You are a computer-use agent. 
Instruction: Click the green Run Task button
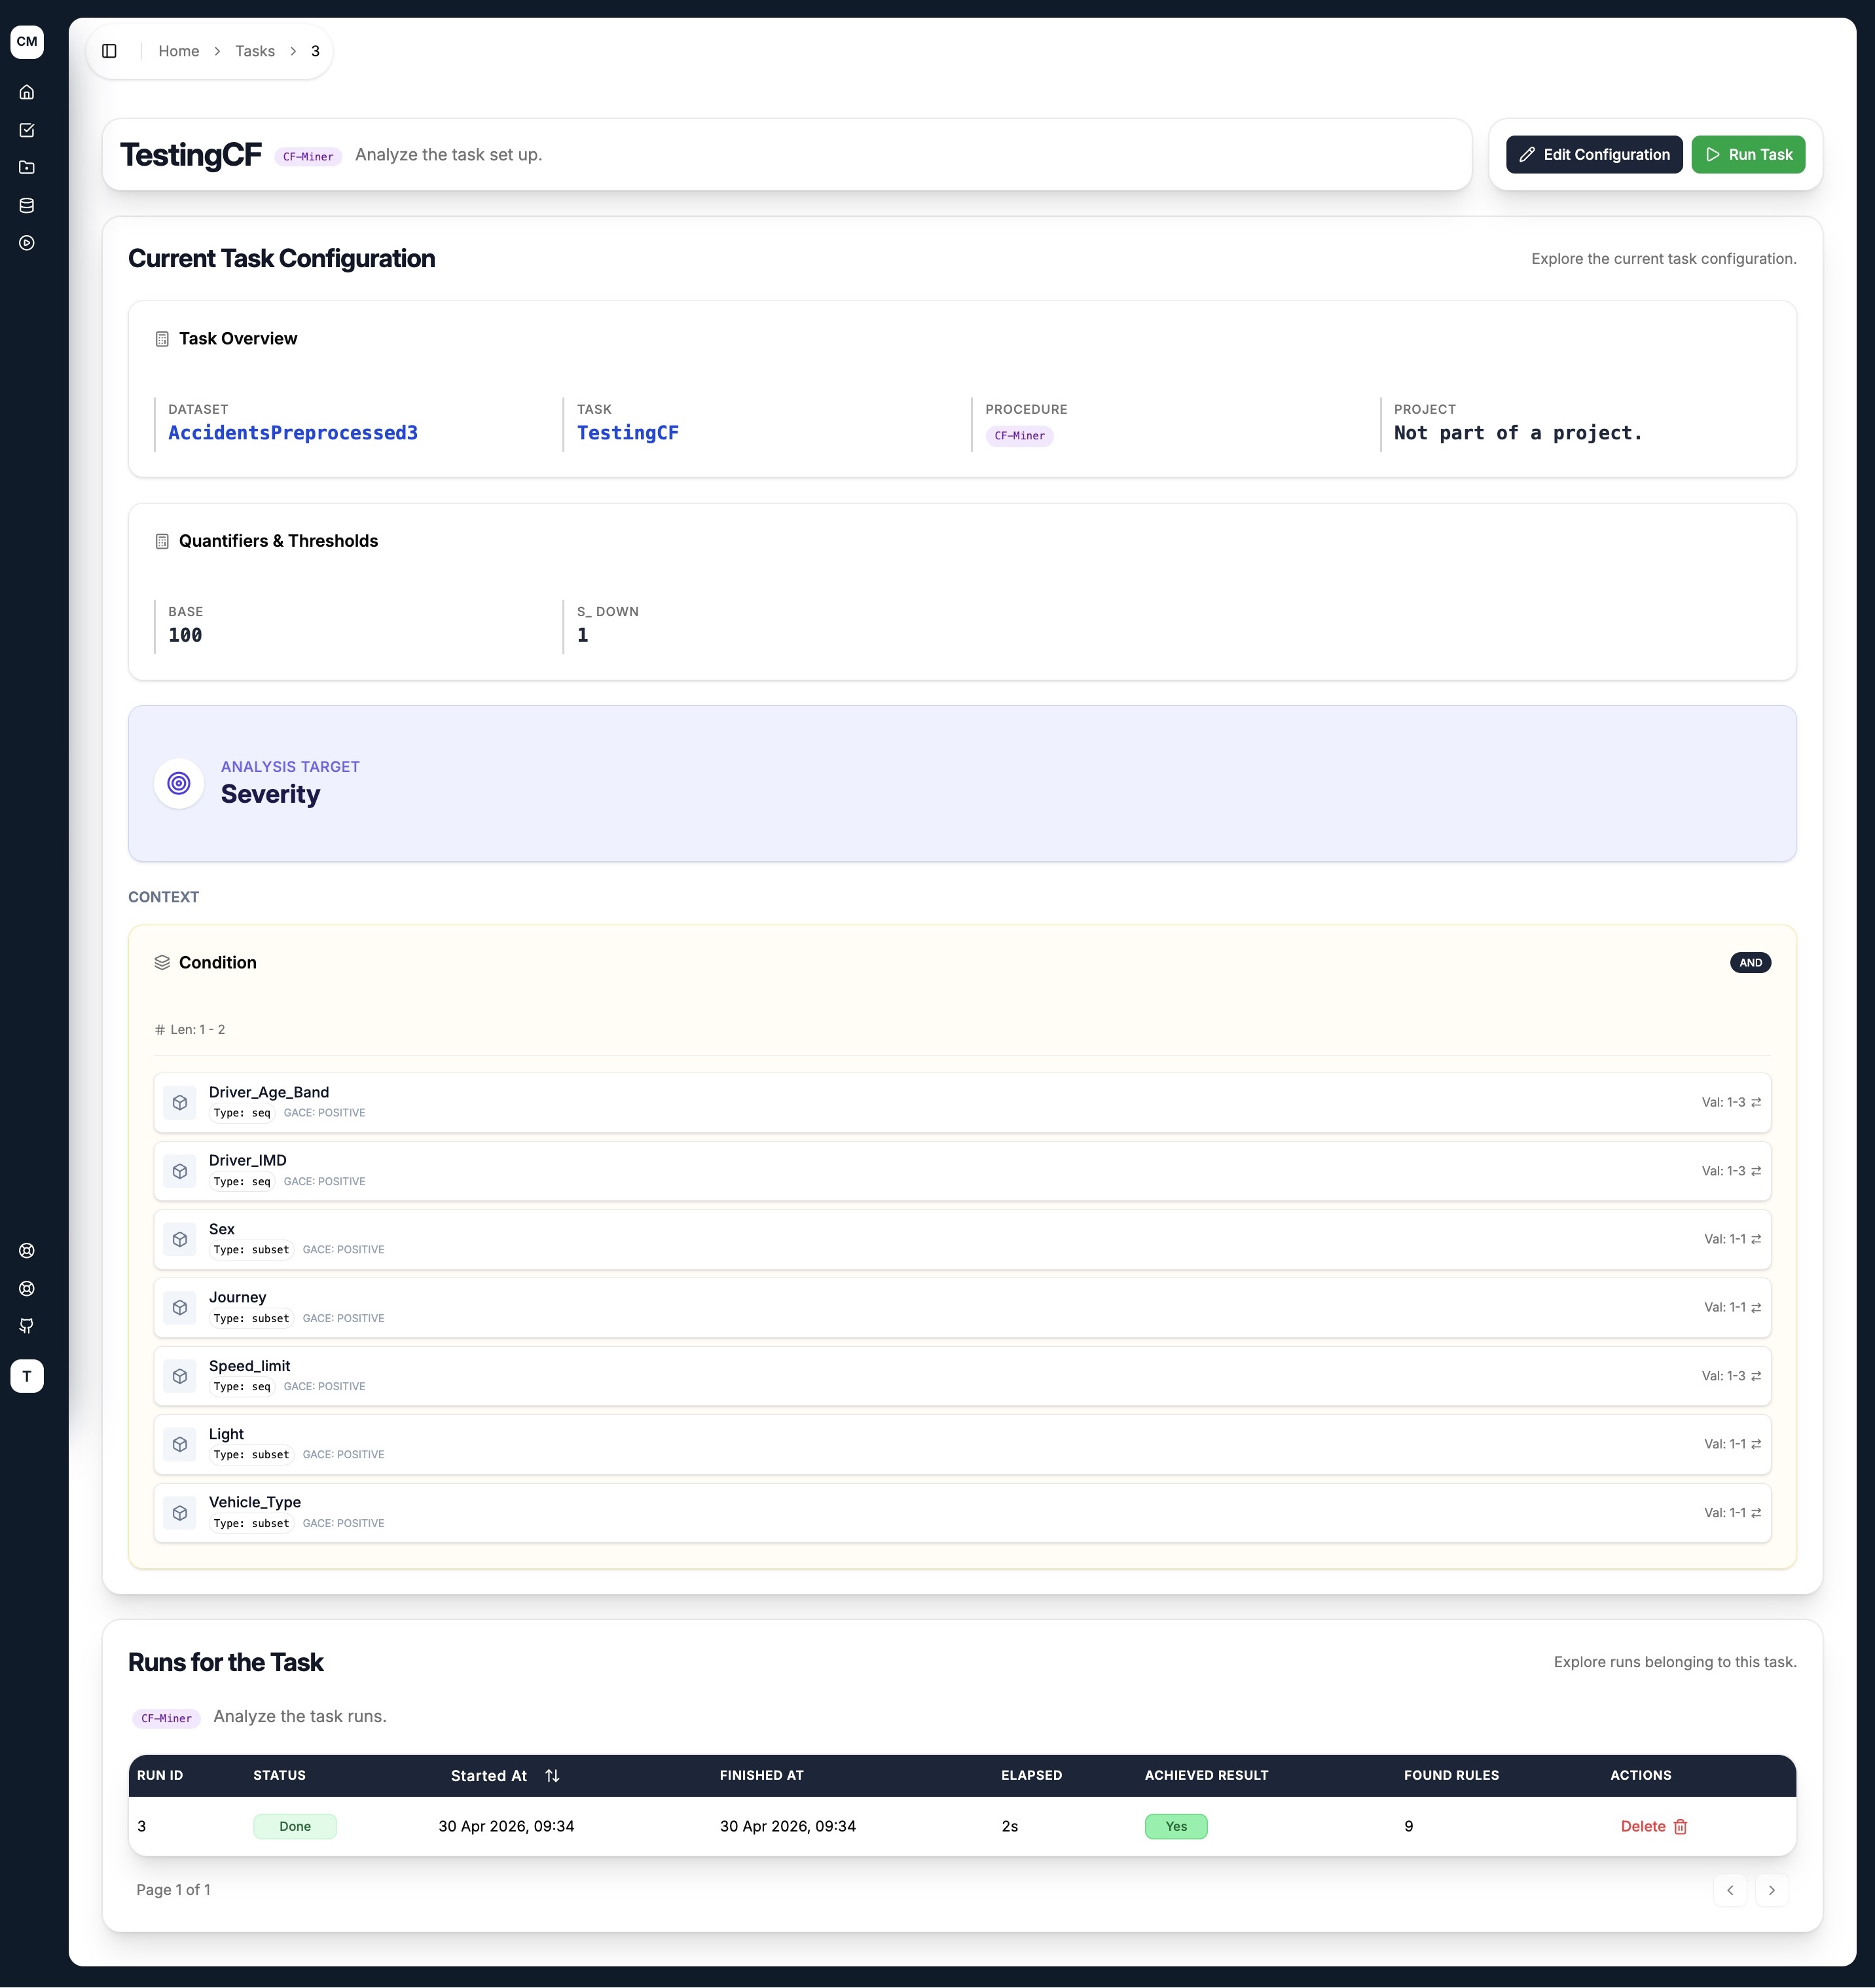click(1748, 154)
